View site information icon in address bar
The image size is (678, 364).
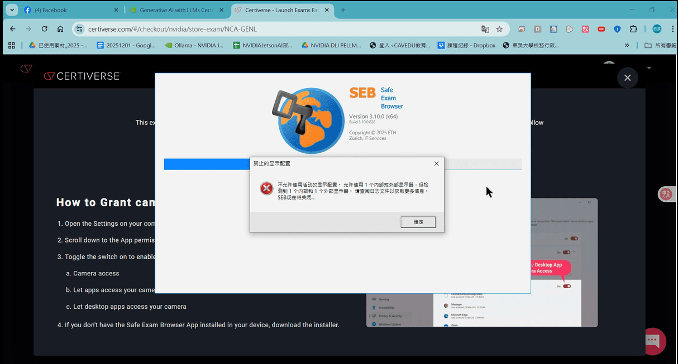click(80, 29)
